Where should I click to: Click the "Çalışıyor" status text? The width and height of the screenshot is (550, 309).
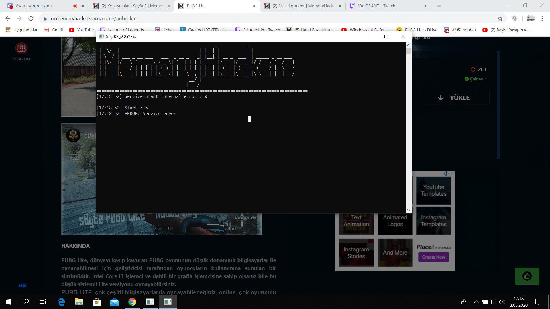pos(478,79)
